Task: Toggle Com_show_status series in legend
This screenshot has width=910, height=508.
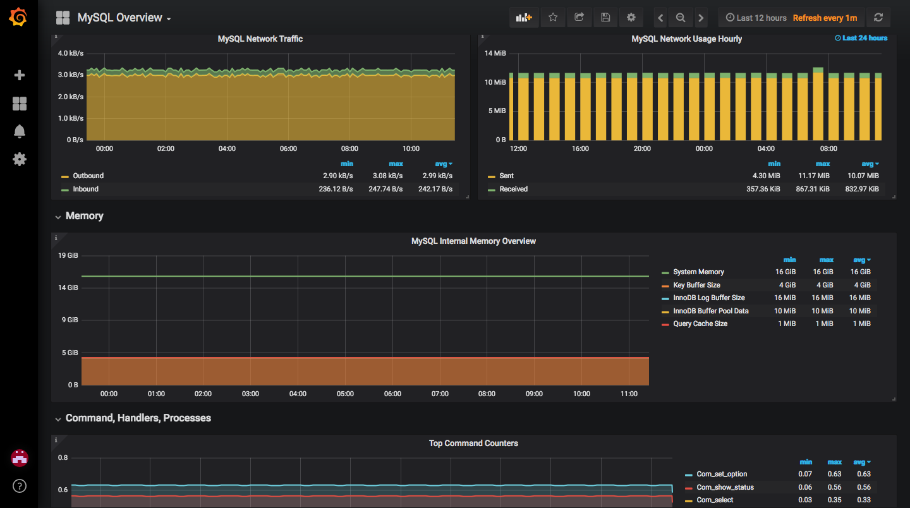Action: coord(725,487)
